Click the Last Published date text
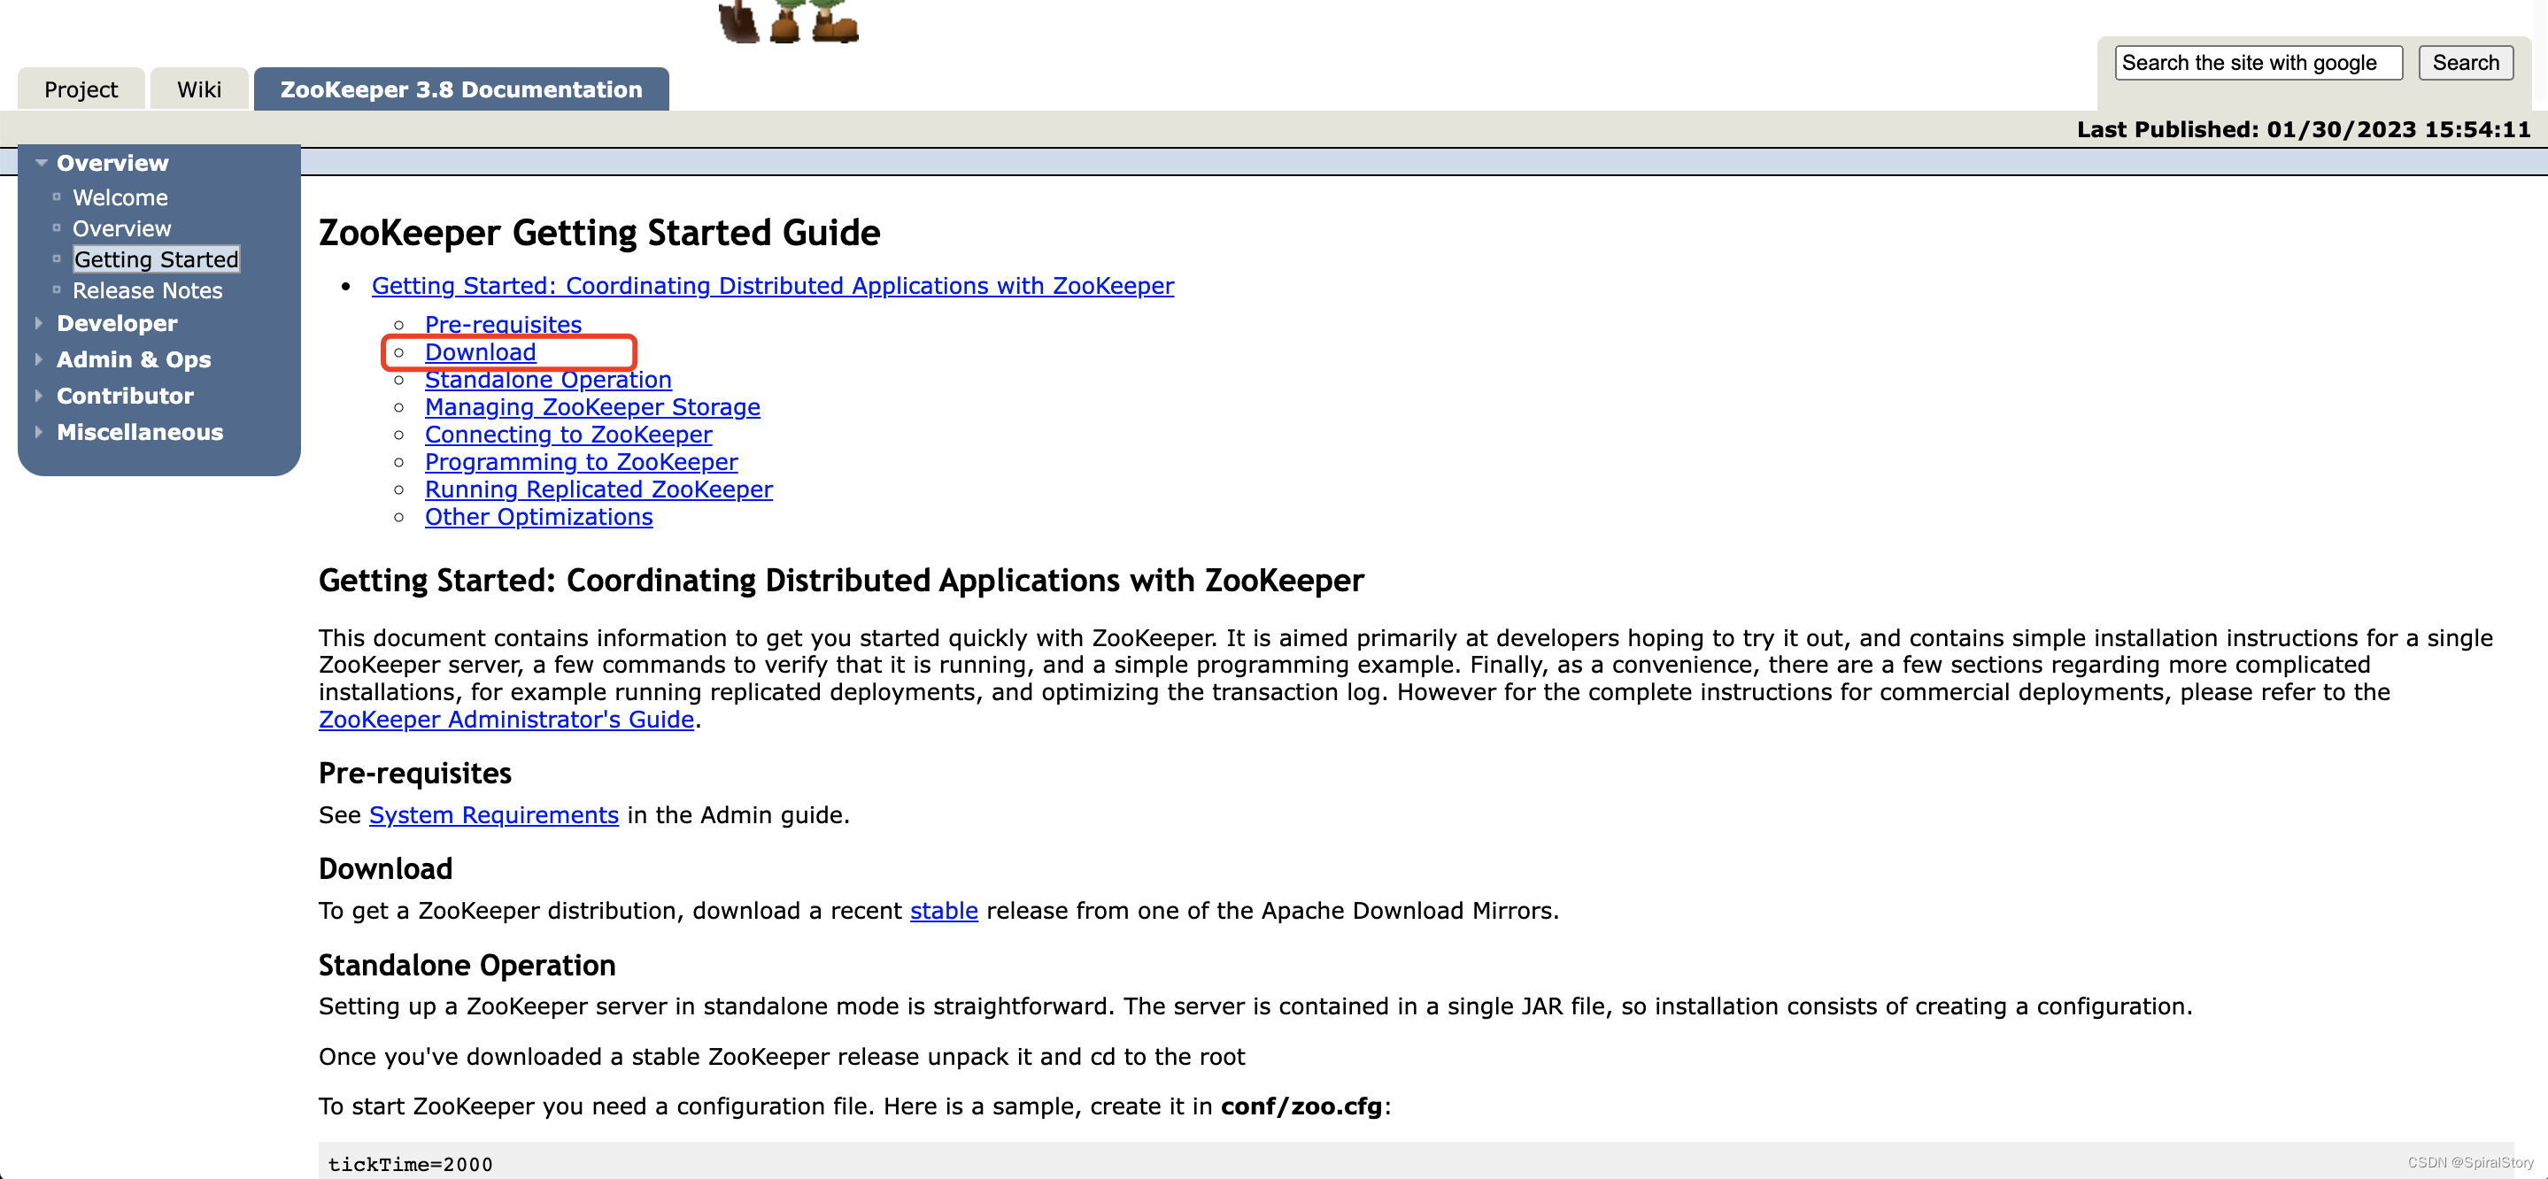The height and width of the screenshot is (1179, 2548). (2303, 129)
